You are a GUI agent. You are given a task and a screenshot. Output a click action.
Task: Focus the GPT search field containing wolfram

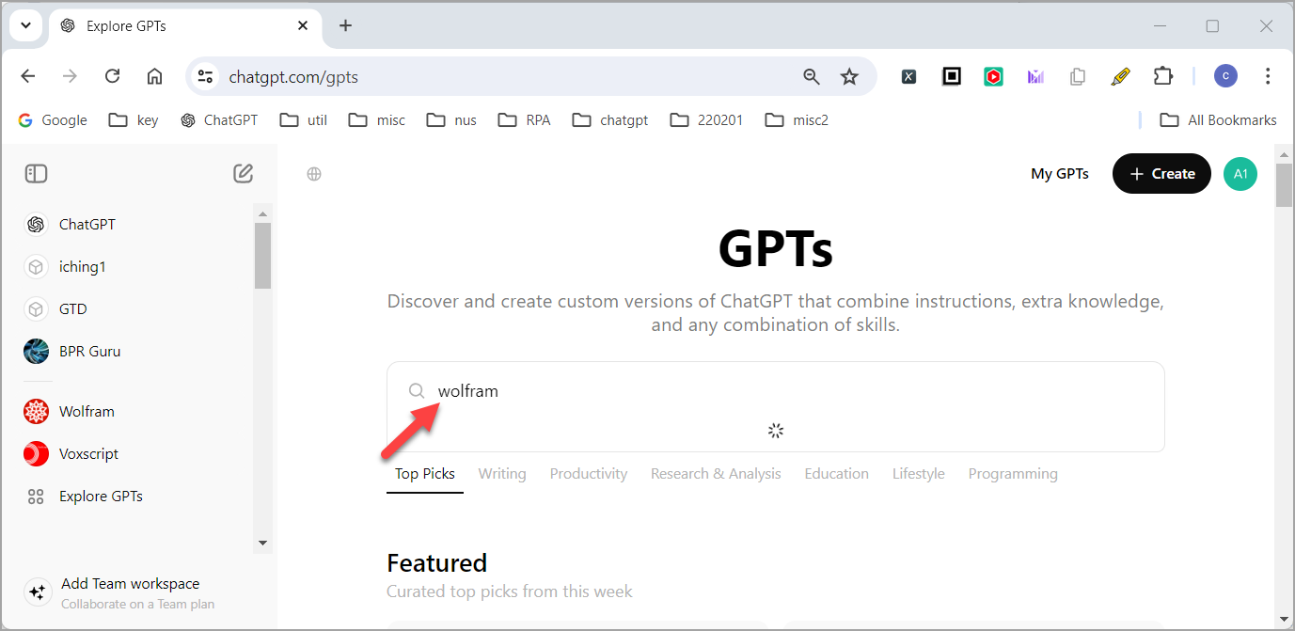pos(775,391)
